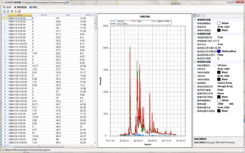Collapse the 表格属性设置 category
This screenshot has width=245, height=153.
pos(195,20)
